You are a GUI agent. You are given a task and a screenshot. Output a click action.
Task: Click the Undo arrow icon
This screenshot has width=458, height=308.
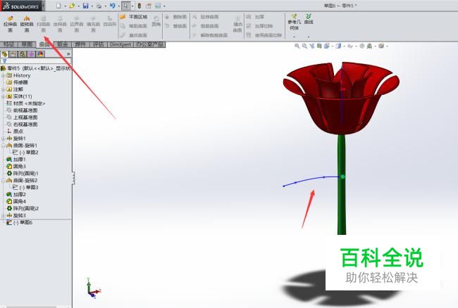[x=113, y=6]
